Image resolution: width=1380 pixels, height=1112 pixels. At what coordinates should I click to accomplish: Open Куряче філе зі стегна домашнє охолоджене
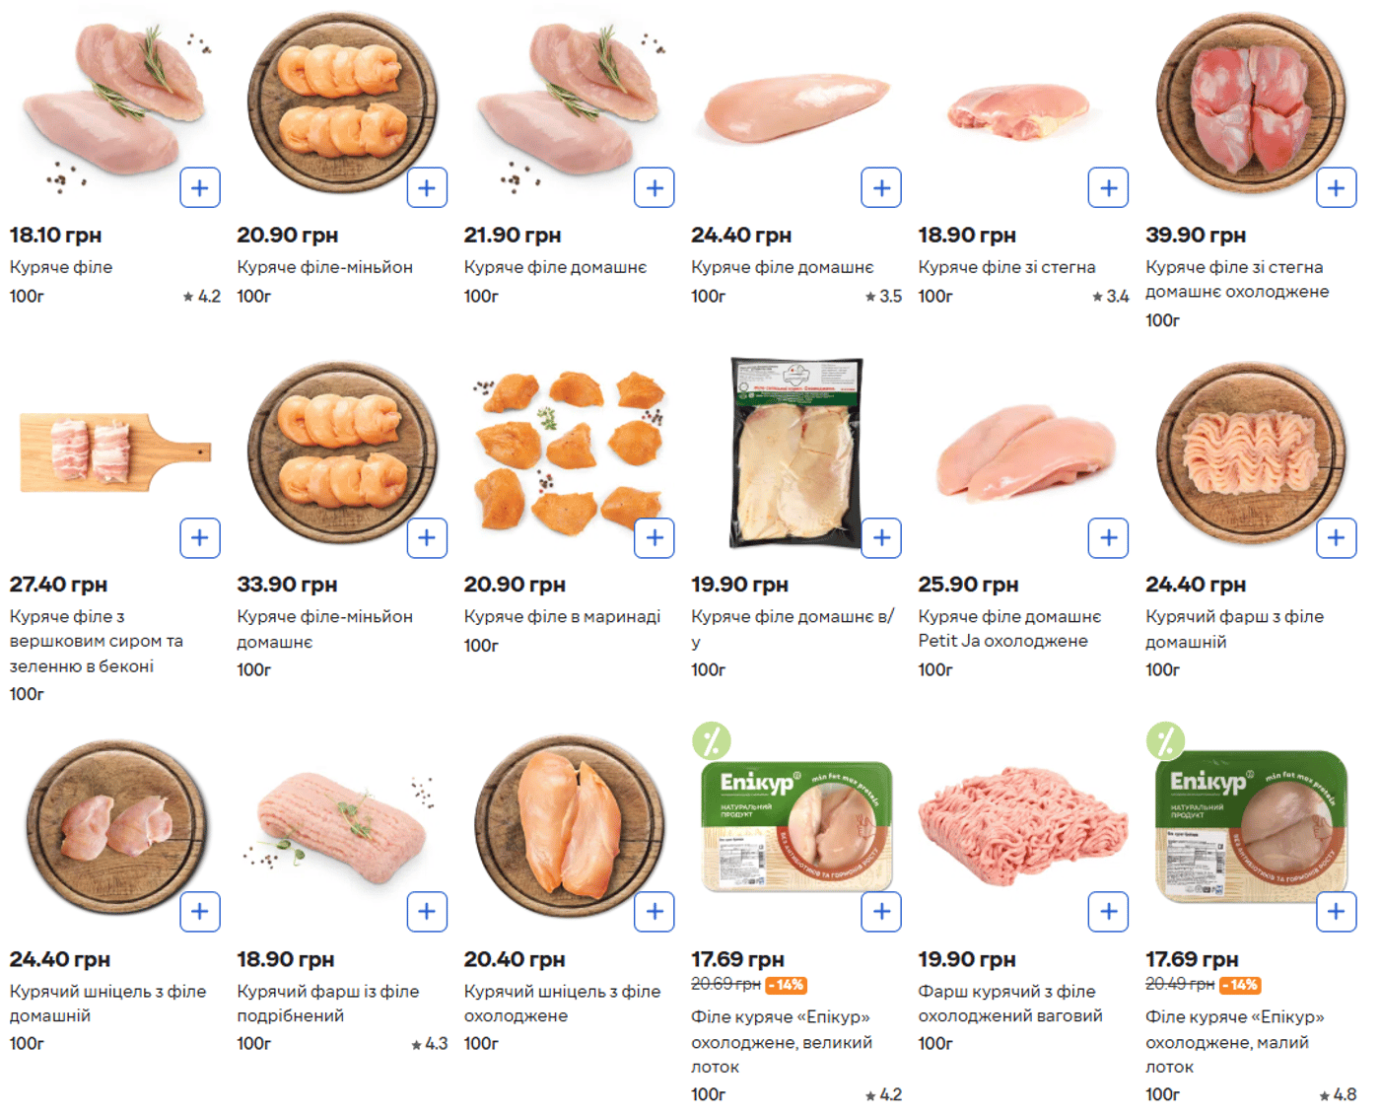click(1236, 279)
